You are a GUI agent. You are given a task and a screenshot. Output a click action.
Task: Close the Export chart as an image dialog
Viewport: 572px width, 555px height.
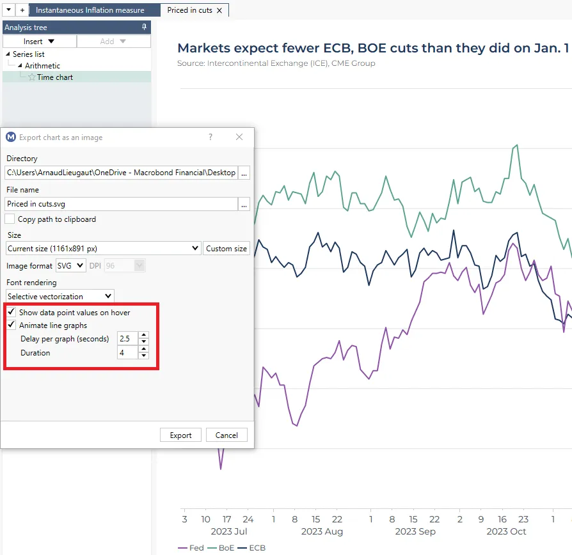[x=239, y=137]
